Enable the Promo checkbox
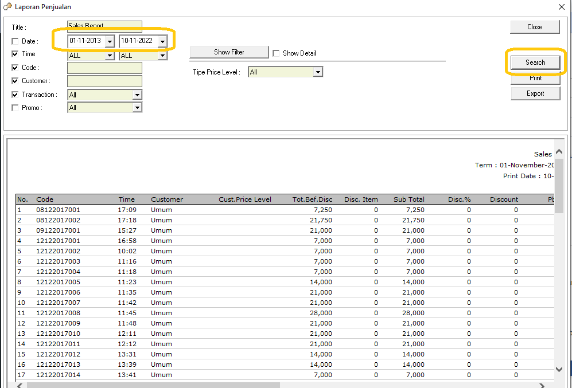 click(15, 108)
